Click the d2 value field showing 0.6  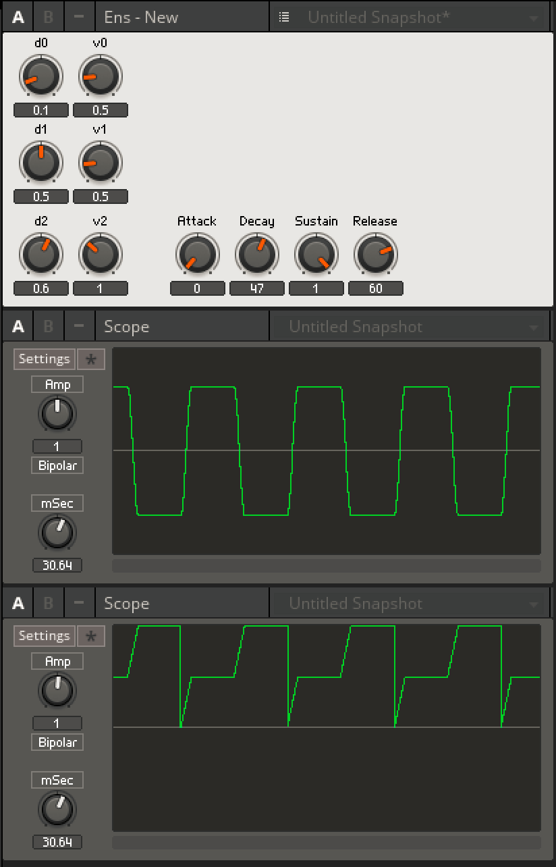pos(41,288)
